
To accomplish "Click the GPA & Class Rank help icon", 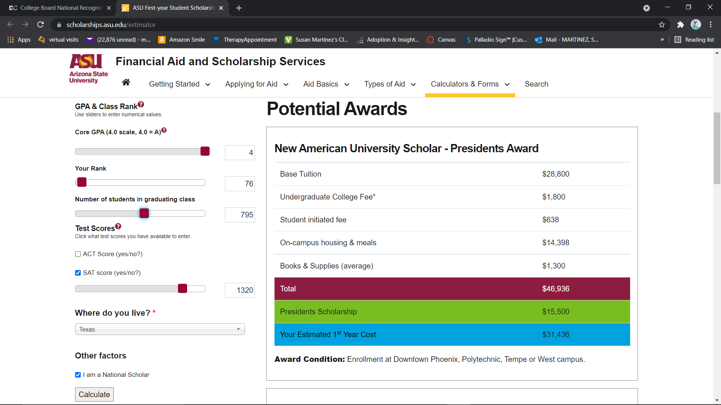I will click(141, 105).
